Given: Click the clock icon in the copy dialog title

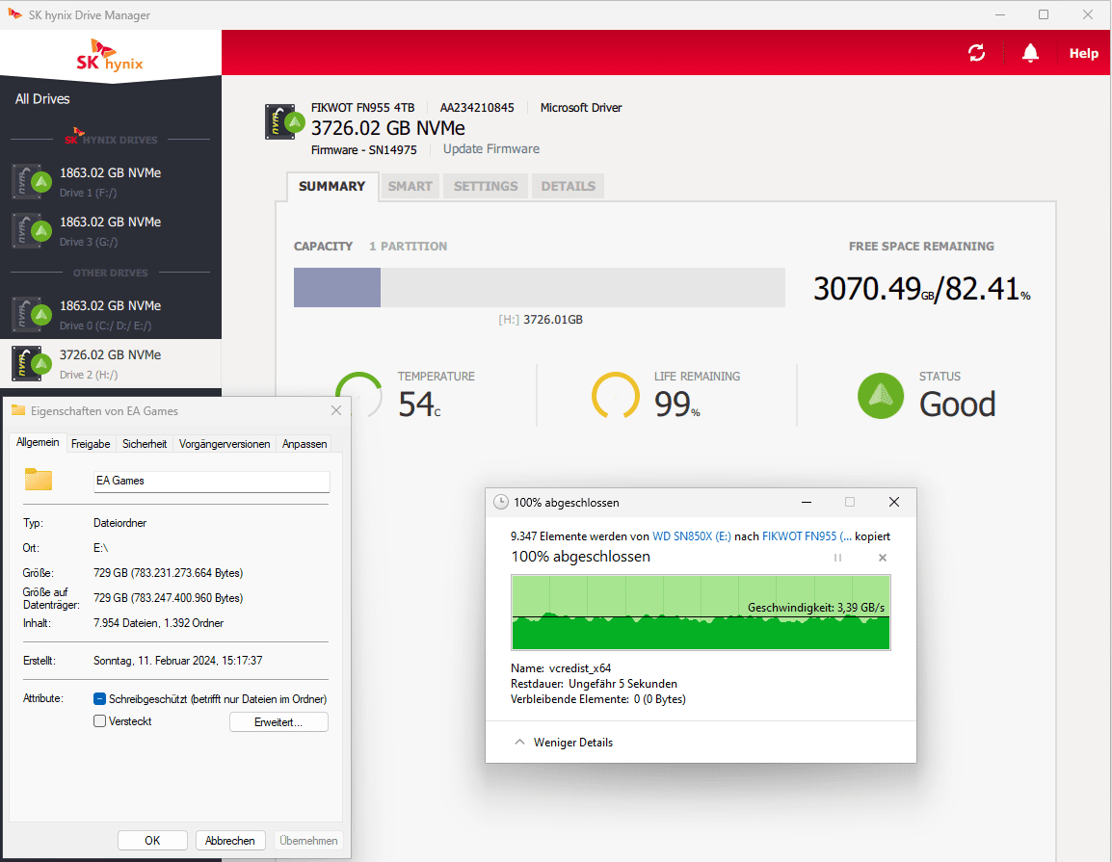Looking at the screenshot, I should coord(501,502).
